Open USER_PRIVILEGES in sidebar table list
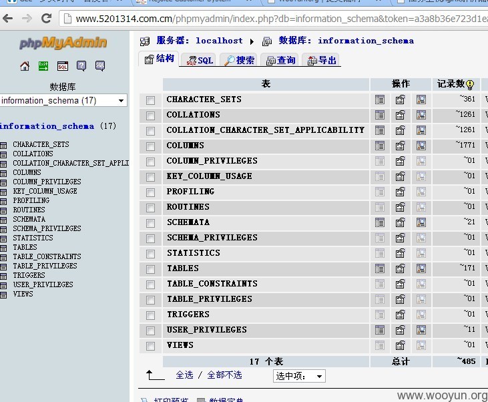This screenshot has height=402, width=488. click(x=43, y=284)
